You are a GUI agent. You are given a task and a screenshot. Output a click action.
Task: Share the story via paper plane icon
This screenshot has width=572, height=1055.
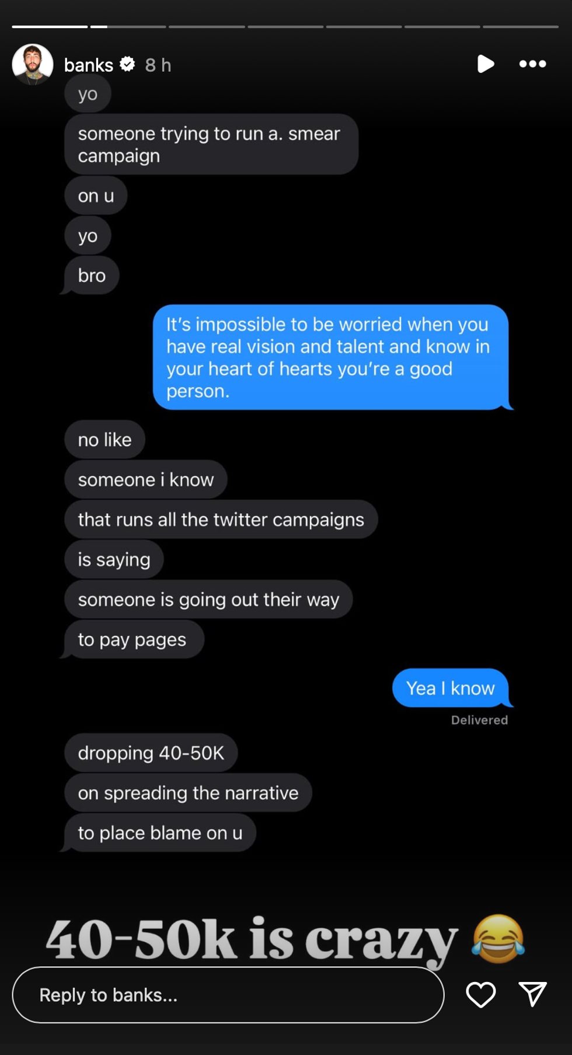(x=532, y=994)
